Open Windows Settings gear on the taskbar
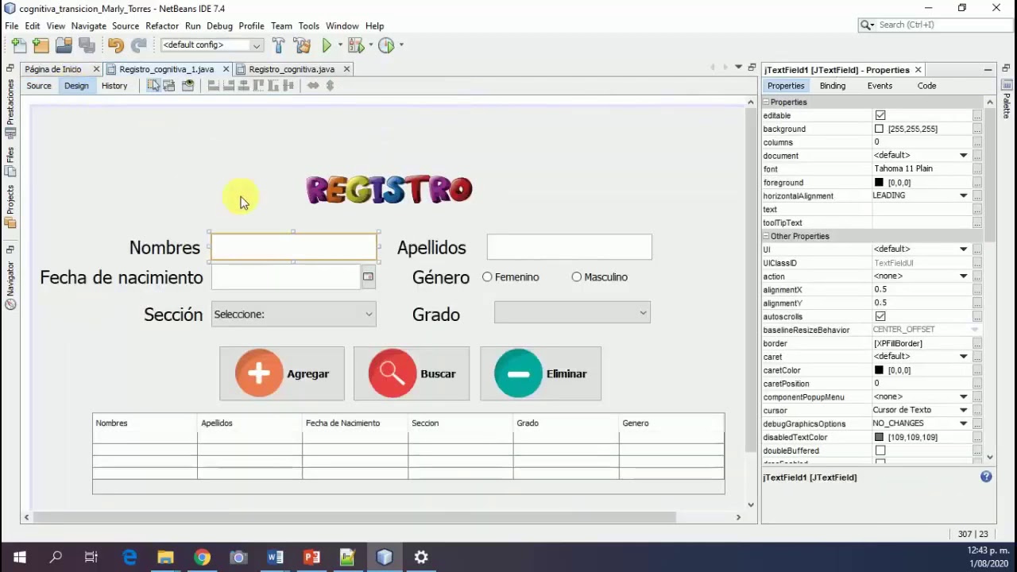The image size is (1017, 572). click(x=421, y=557)
